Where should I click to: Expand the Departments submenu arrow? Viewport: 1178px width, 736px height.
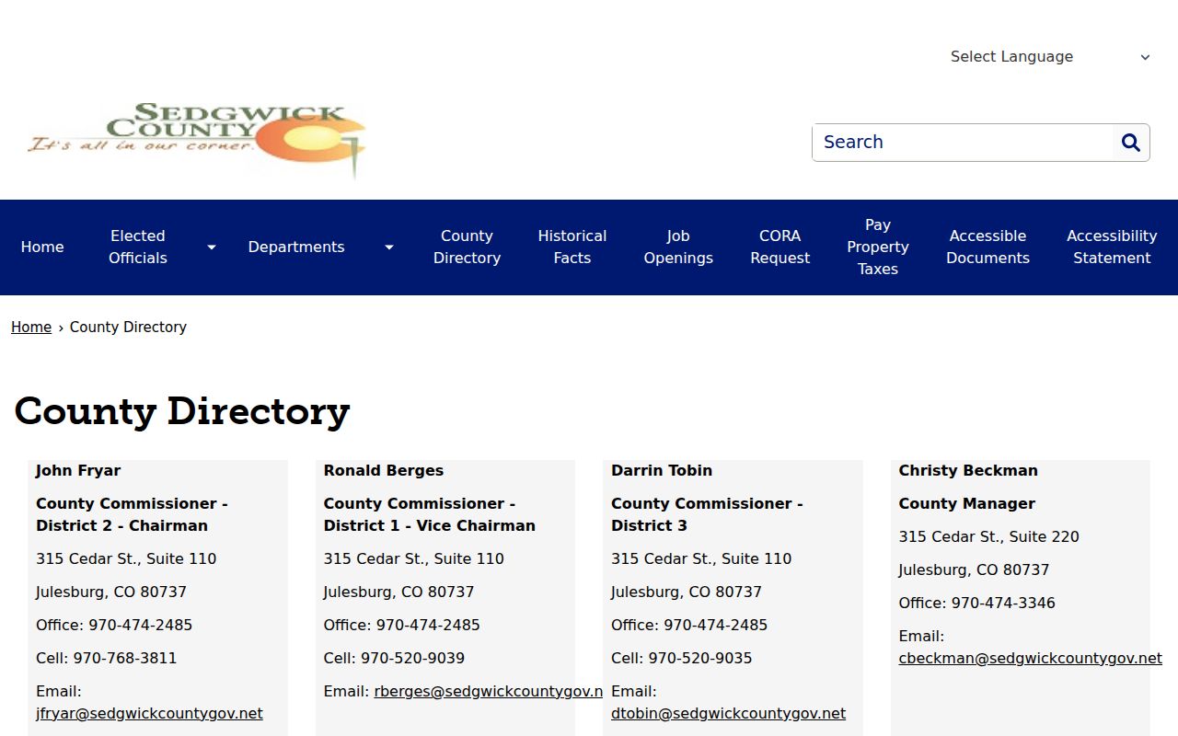pos(388,247)
